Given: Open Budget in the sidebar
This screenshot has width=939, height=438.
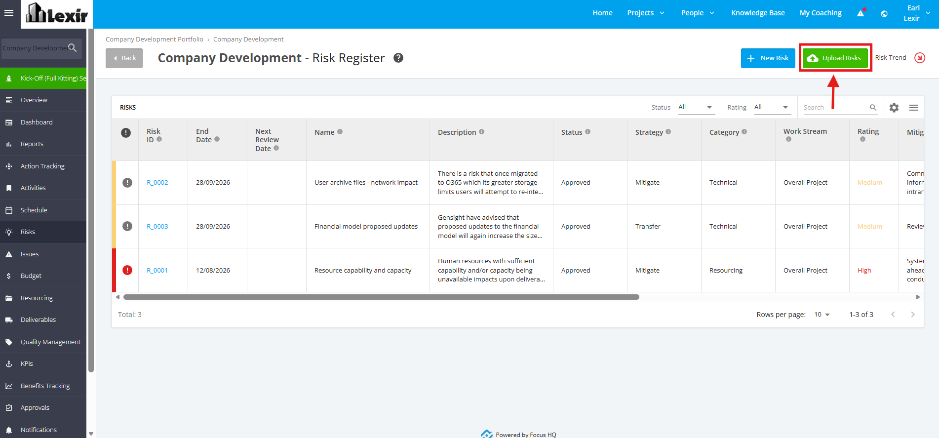Looking at the screenshot, I should 43,276.
